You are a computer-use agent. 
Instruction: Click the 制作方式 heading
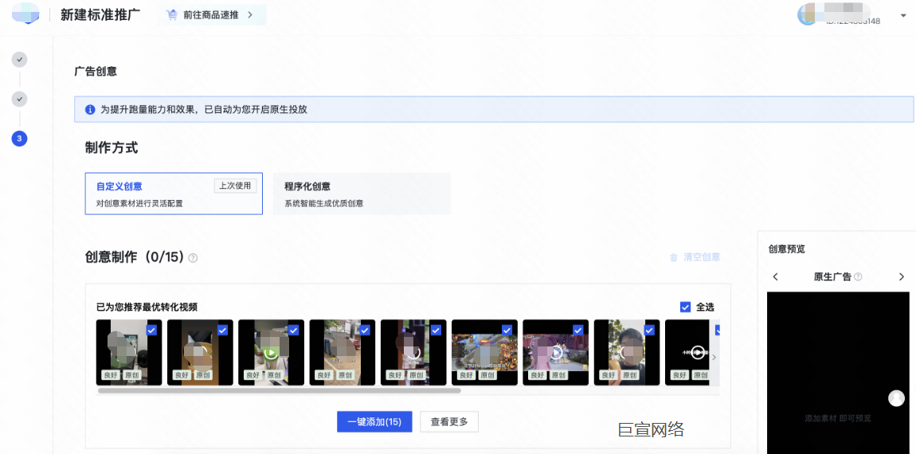point(112,148)
